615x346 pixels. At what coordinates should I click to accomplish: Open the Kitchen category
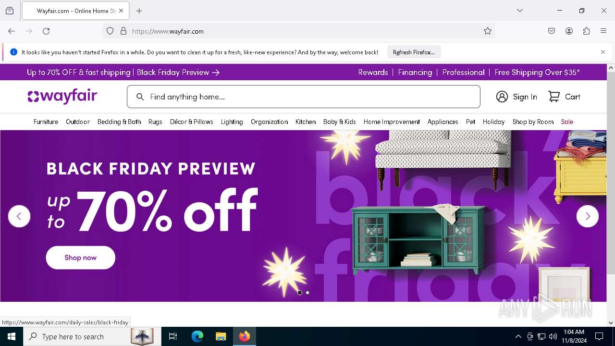[306, 122]
